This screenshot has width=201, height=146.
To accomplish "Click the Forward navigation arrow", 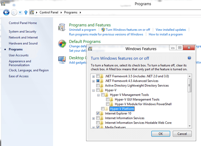I will (x=14, y=12).
